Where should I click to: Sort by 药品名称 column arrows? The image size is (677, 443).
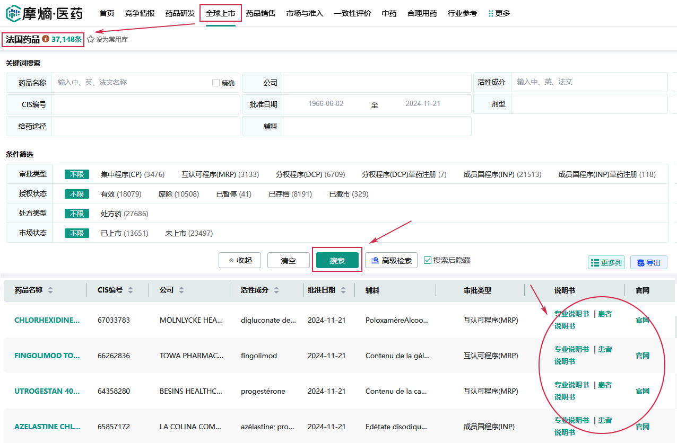click(x=50, y=290)
